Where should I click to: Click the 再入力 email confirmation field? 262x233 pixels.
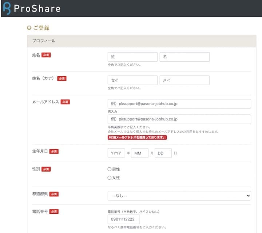tap(179, 119)
